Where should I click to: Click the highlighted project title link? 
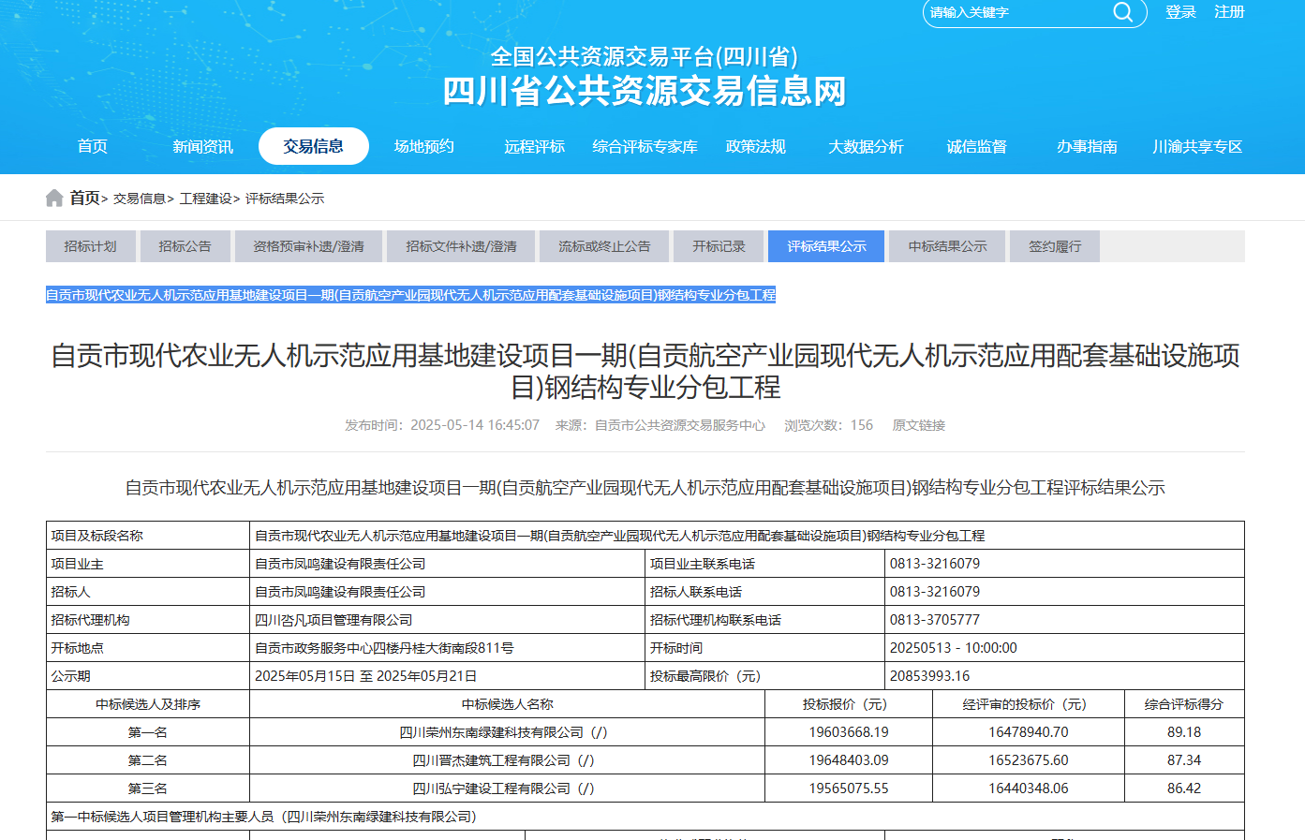point(410,295)
